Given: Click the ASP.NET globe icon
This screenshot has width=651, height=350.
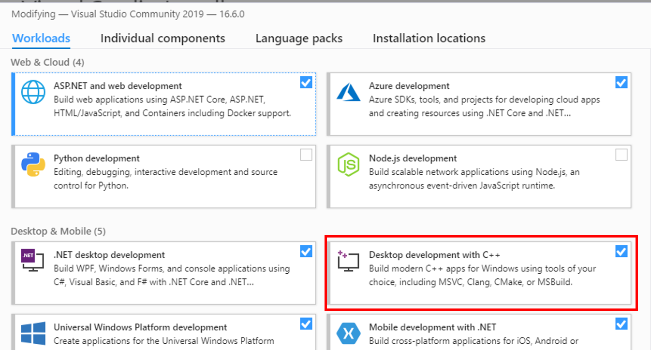Looking at the screenshot, I should 33,92.
